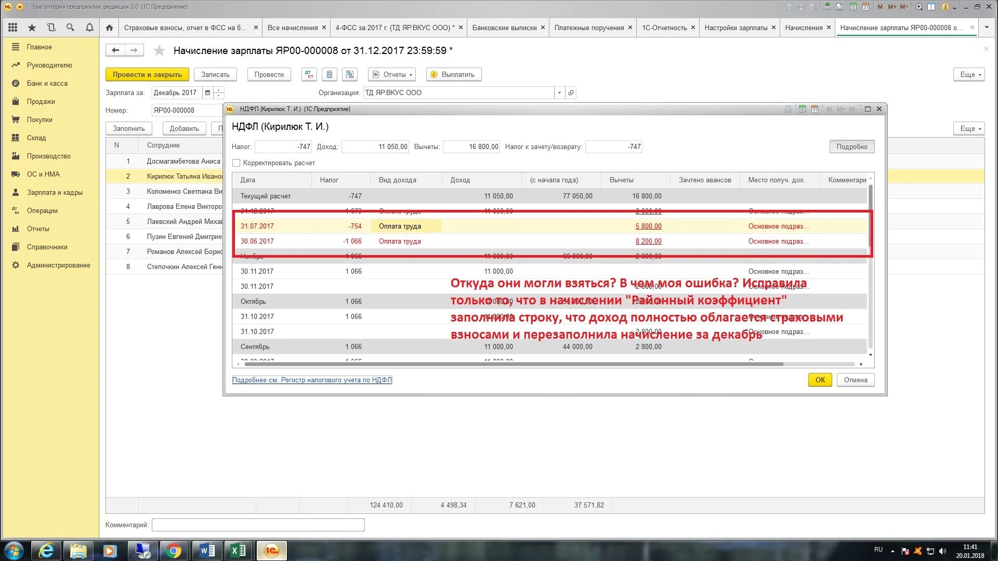The height and width of the screenshot is (561, 998).
Task: Switch to the Начисления tab
Action: (x=804, y=28)
